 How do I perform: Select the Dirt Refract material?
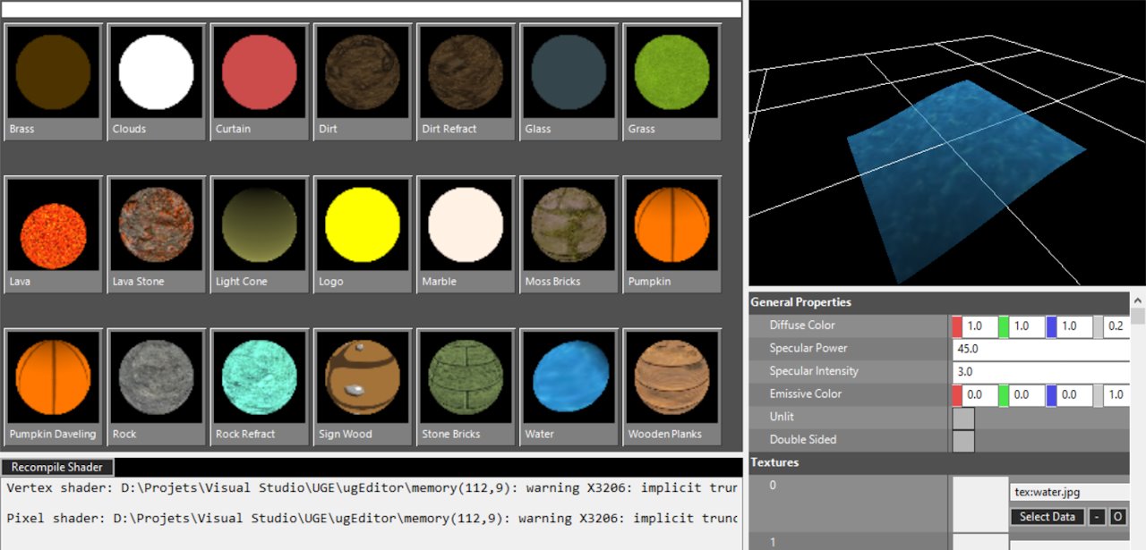coord(466,81)
